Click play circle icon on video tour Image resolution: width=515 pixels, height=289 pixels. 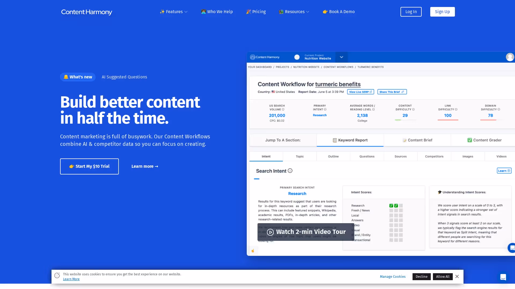(270, 232)
